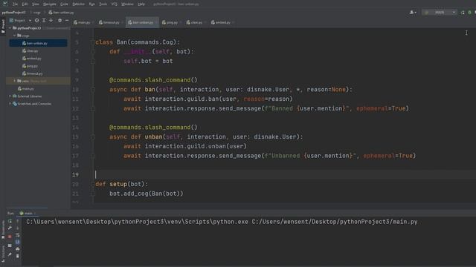Expand the venv folder
This screenshot has width=476, height=267.
tap(14, 81)
